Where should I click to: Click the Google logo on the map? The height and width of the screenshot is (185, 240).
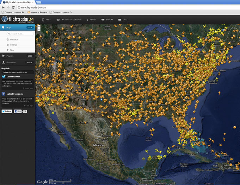[42, 181]
